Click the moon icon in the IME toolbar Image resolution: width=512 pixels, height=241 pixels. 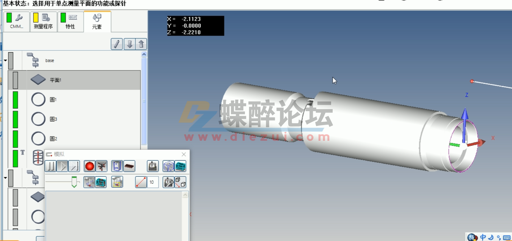coord(491,237)
